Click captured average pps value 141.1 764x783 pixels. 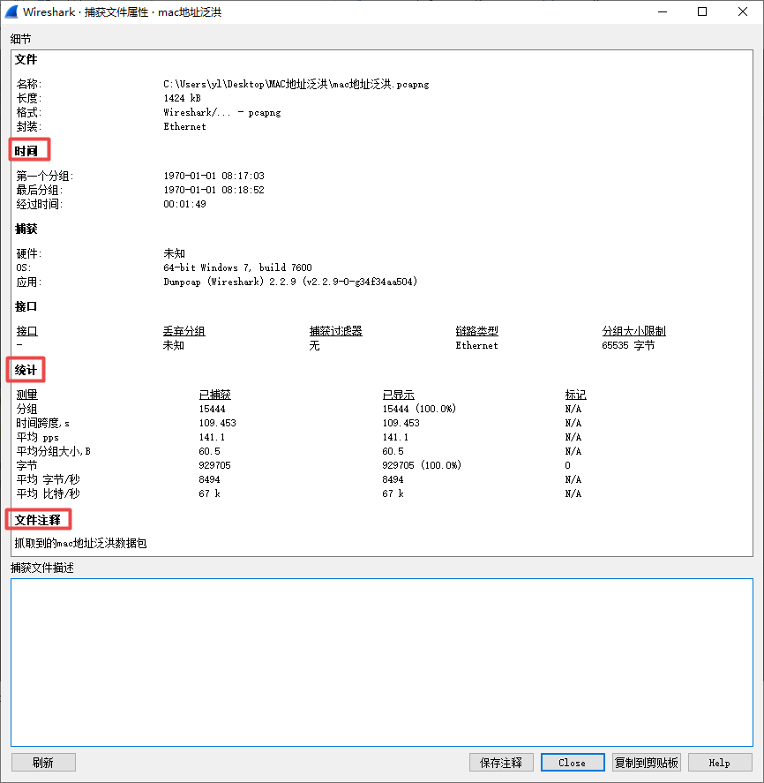pyautogui.click(x=212, y=437)
